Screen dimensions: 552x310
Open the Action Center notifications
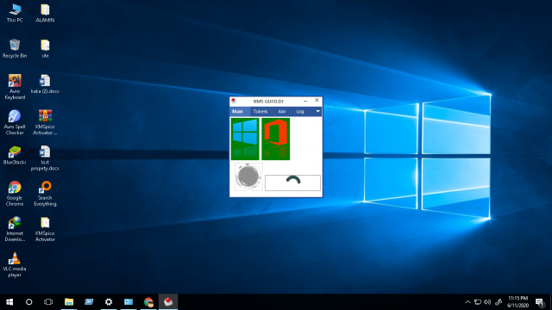[x=540, y=302]
